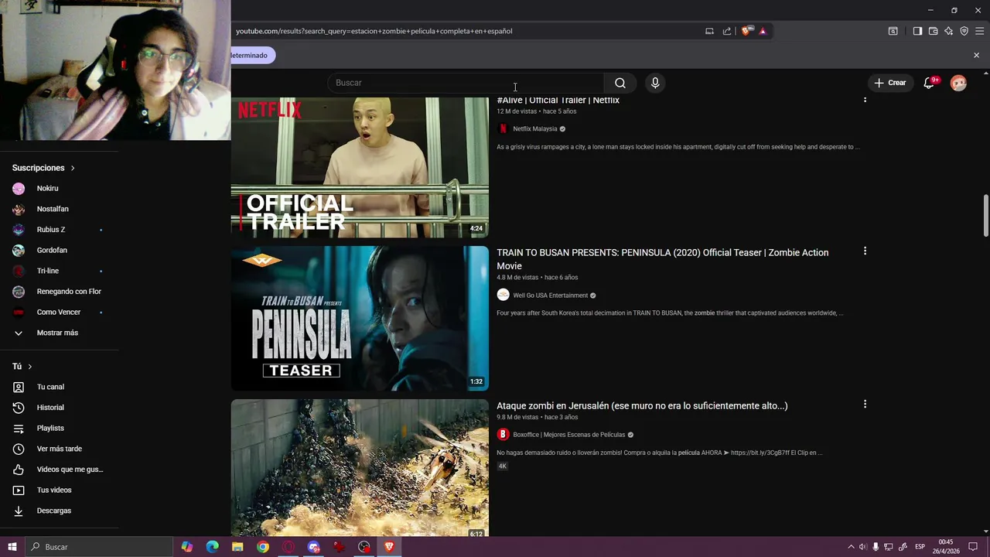Open the browser hamburger menu
990x557 pixels.
979,31
